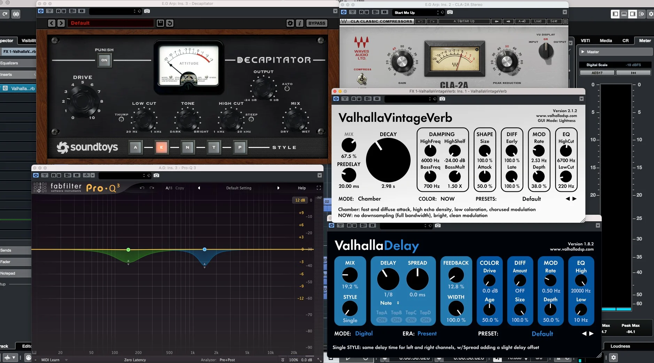Viewport: 654px width, 363px height.
Task: Bypass the Decapitator plugin power button
Action: pyautogui.click(x=41, y=11)
